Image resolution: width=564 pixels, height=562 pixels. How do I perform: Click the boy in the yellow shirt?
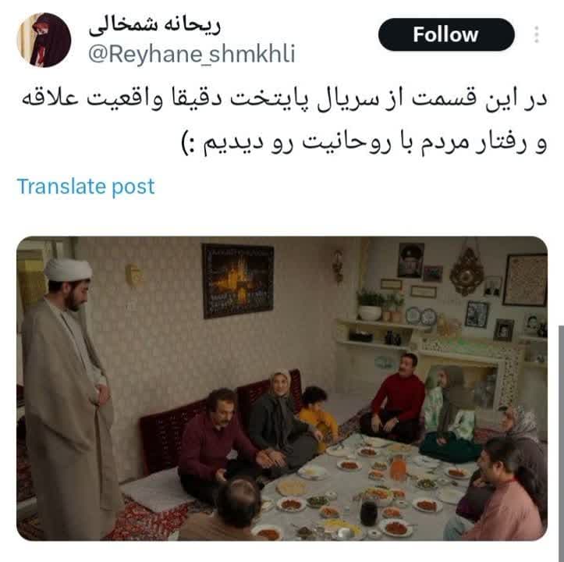click(317, 413)
